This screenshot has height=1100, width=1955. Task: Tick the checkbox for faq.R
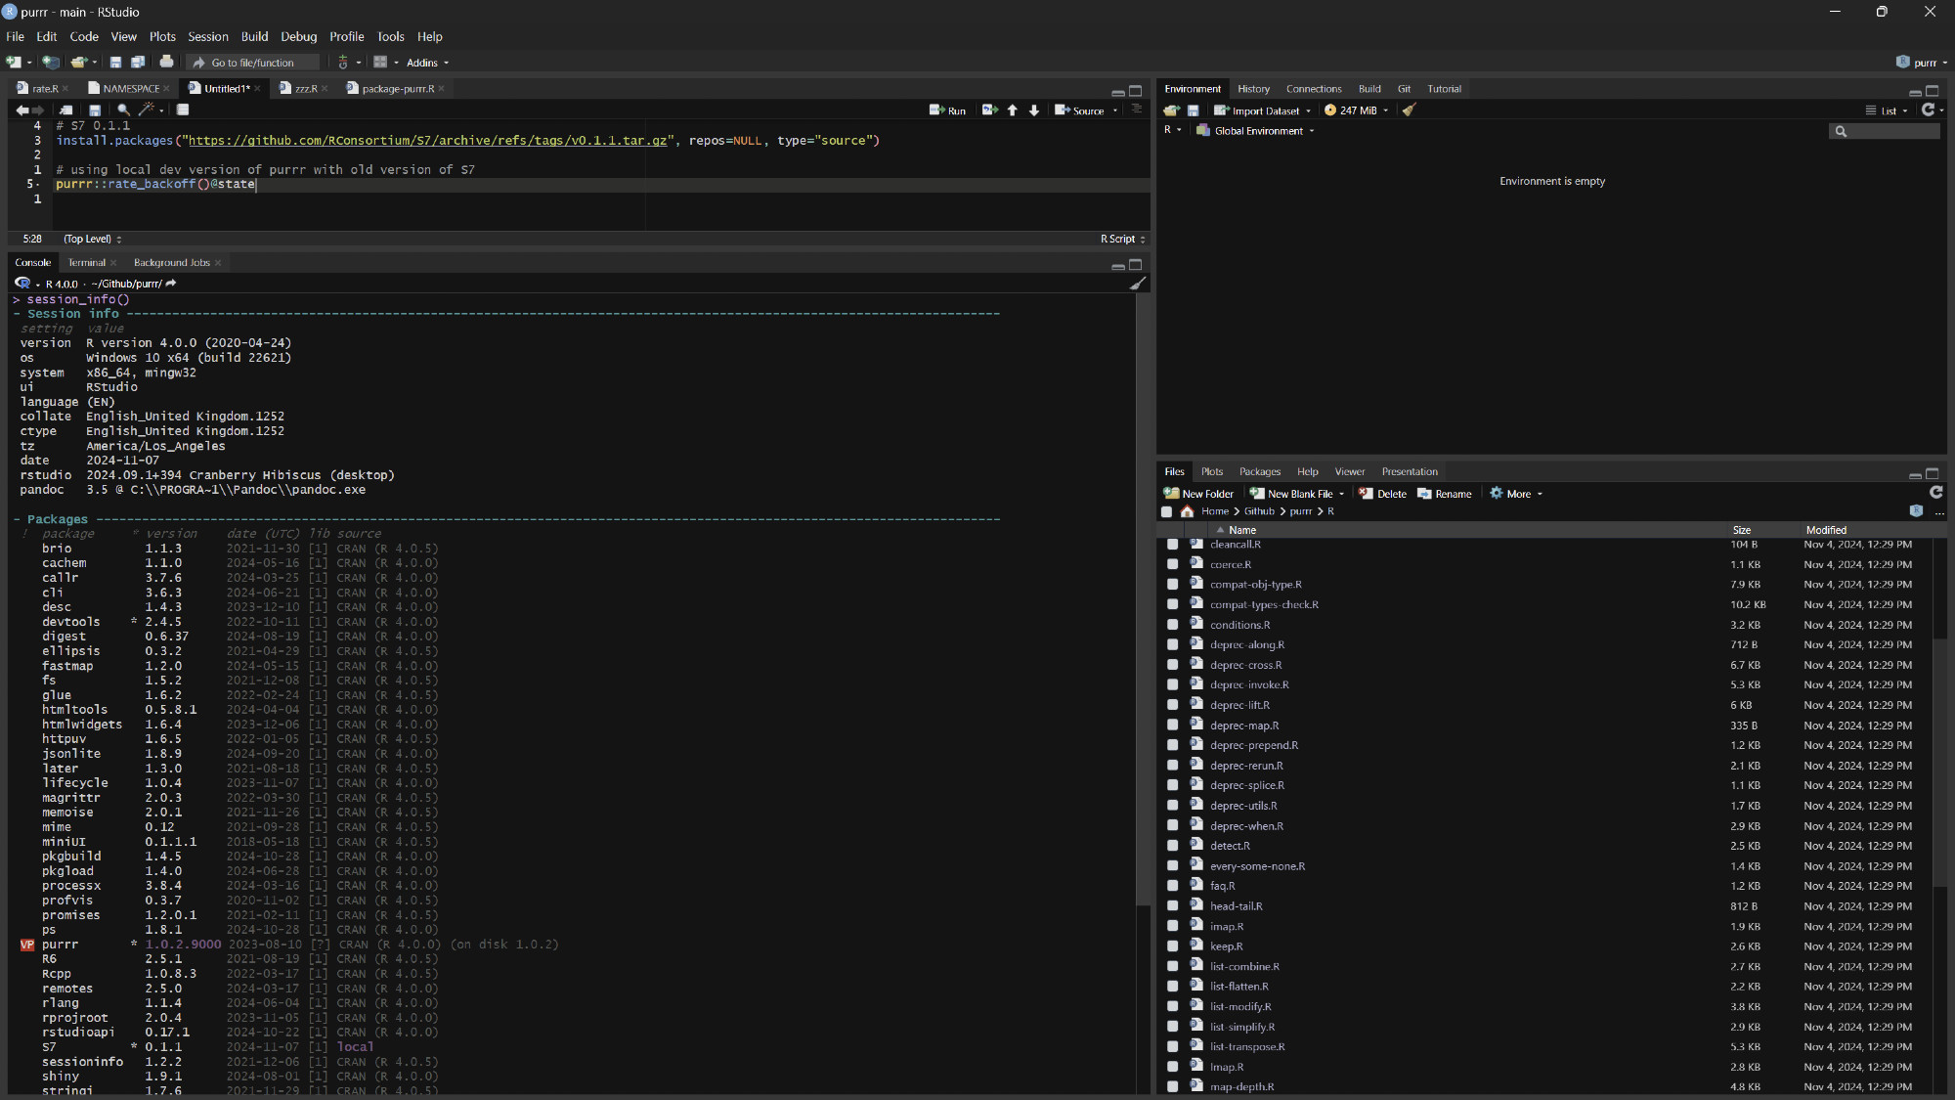click(x=1172, y=886)
